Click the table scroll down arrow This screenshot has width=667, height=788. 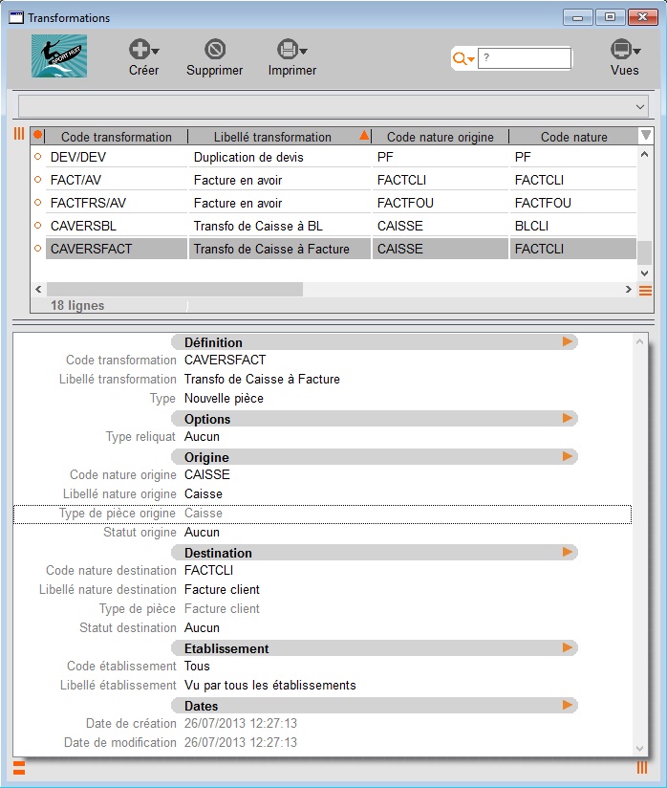pyautogui.click(x=645, y=273)
